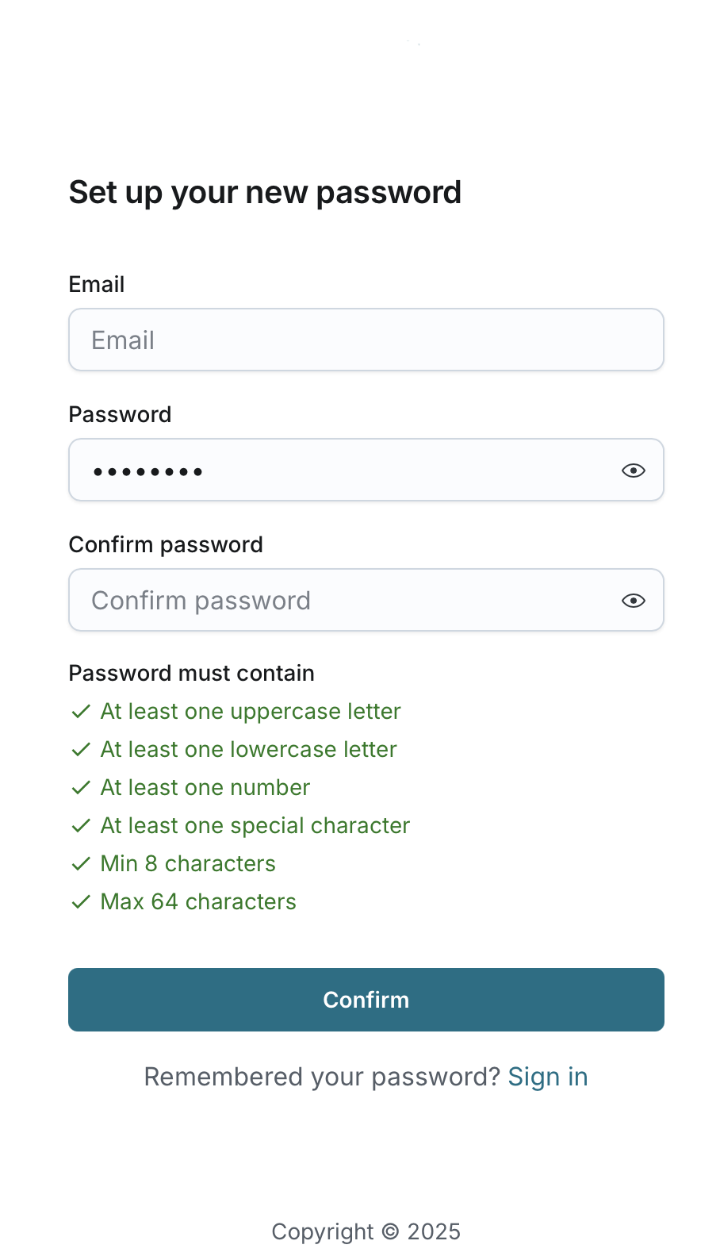The height and width of the screenshot is (1260, 720).
Task: Click the 'Password' field label
Action: [x=120, y=414]
